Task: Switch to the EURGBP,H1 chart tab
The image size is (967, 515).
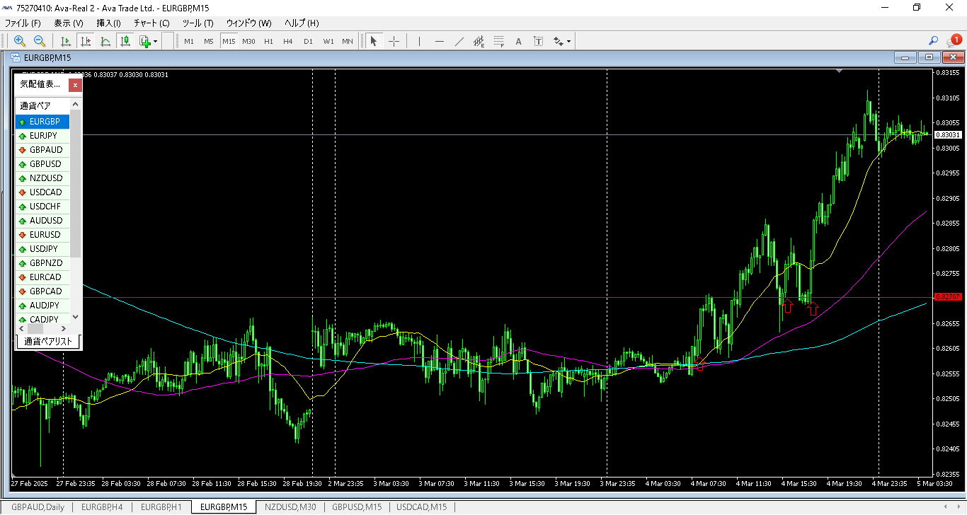Action: pyautogui.click(x=161, y=507)
